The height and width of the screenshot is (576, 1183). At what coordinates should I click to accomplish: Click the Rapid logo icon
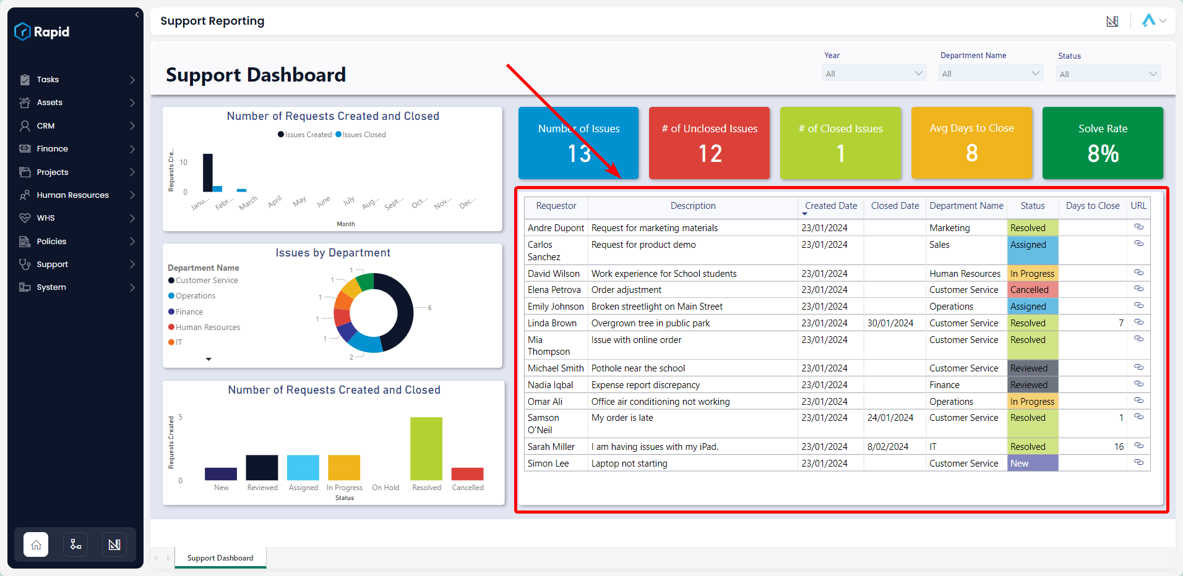(x=22, y=32)
